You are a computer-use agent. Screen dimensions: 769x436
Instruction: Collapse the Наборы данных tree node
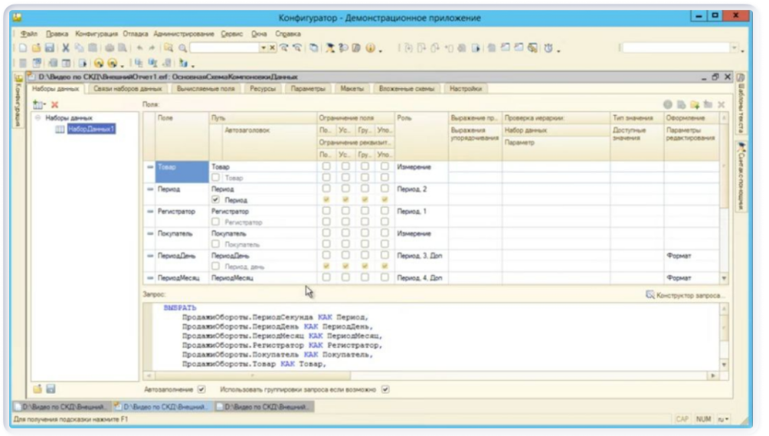[38, 118]
